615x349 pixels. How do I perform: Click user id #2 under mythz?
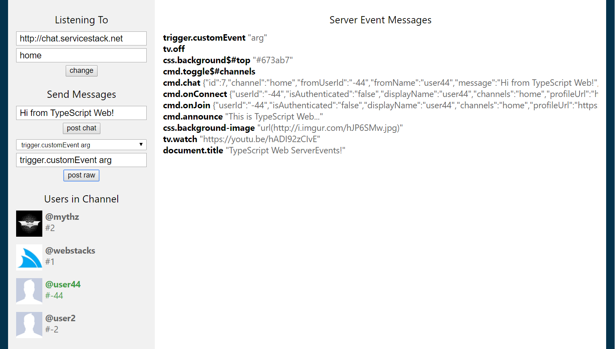point(50,228)
